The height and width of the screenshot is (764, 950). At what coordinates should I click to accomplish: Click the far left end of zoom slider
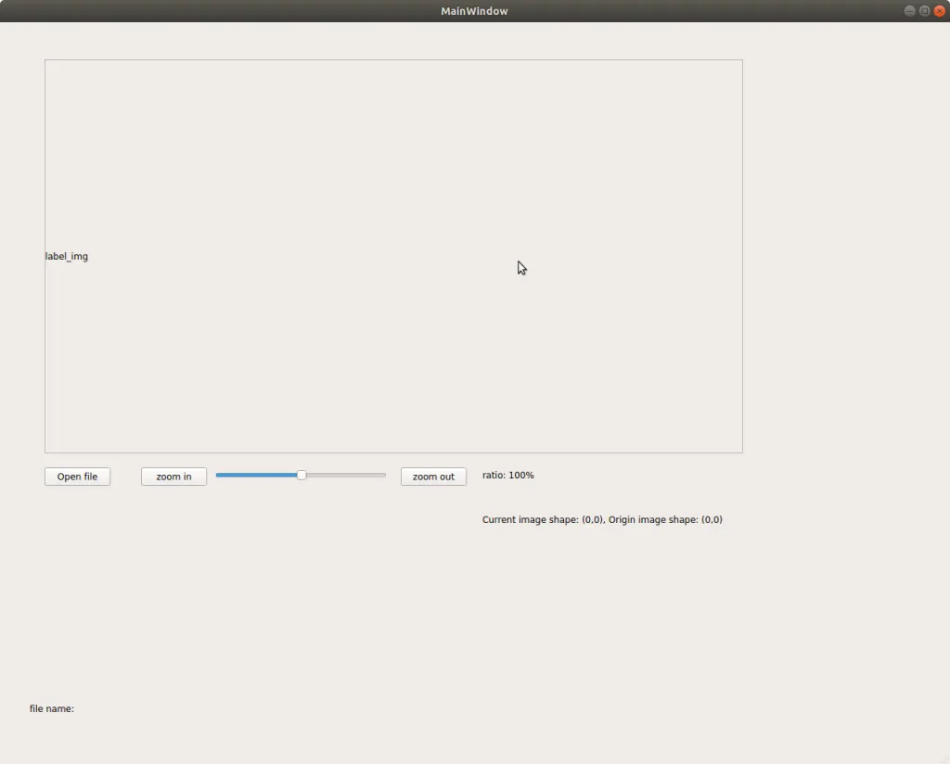(218, 475)
